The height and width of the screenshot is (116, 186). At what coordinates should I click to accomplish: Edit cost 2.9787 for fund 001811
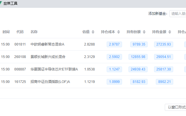[114, 44]
